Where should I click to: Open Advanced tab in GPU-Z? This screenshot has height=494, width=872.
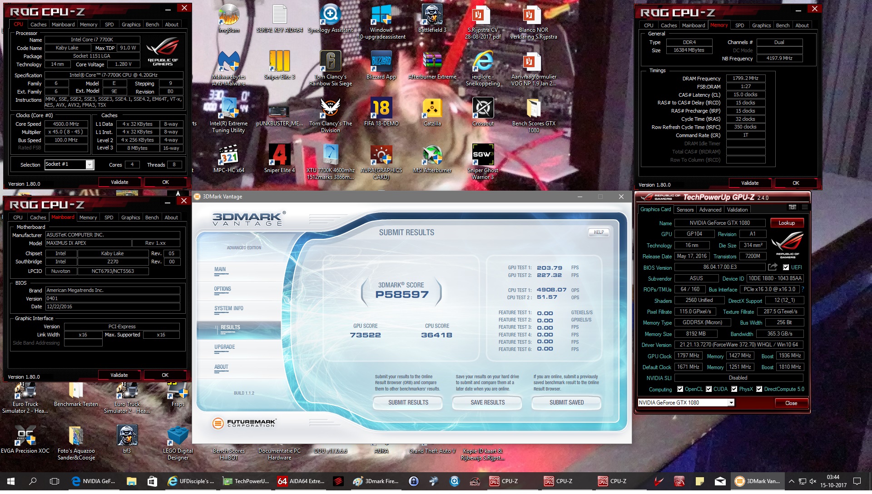(x=710, y=210)
